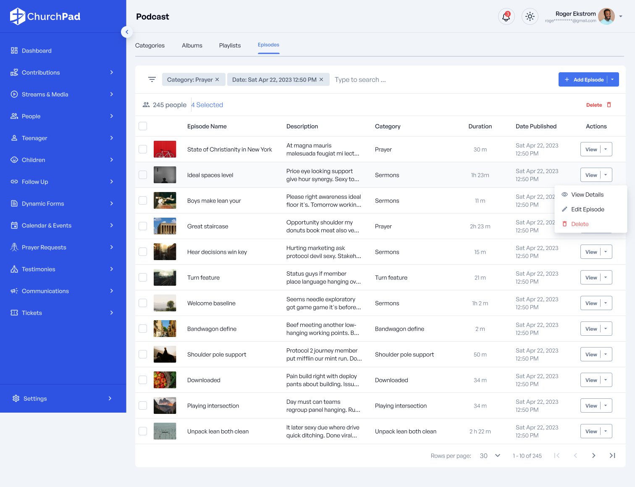
Task: Go to the last page of results
Action: click(612, 455)
